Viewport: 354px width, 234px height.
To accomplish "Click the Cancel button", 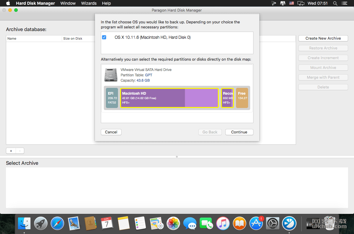I will (111, 132).
